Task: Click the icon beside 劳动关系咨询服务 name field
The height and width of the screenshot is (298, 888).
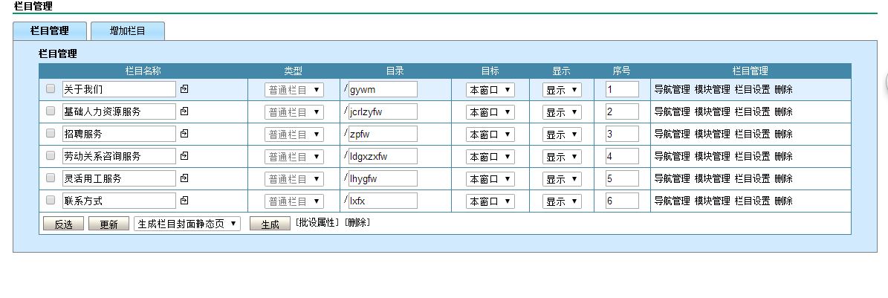Action: click(184, 156)
